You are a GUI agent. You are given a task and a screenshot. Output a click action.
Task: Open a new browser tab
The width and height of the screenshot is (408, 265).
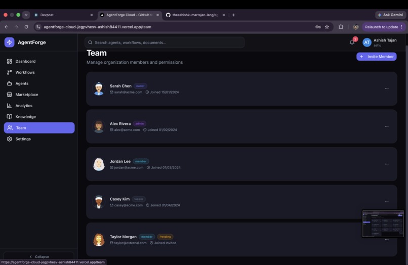pyautogui.click(x=234, y=15)
